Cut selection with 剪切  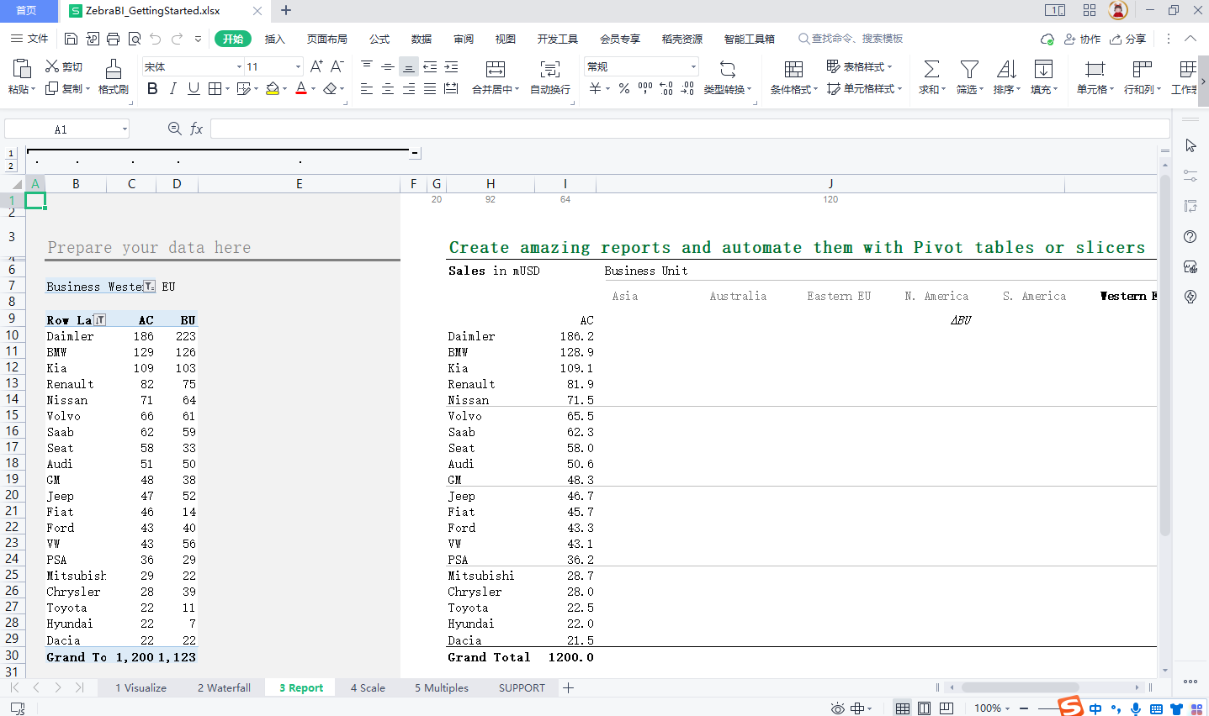click(64, 66)
